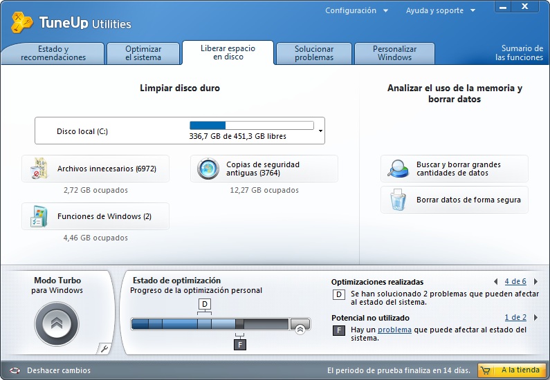Click the life-ring icon beside Deshacer cambios
Screen dimensions: 550x380
coord(15,370)
